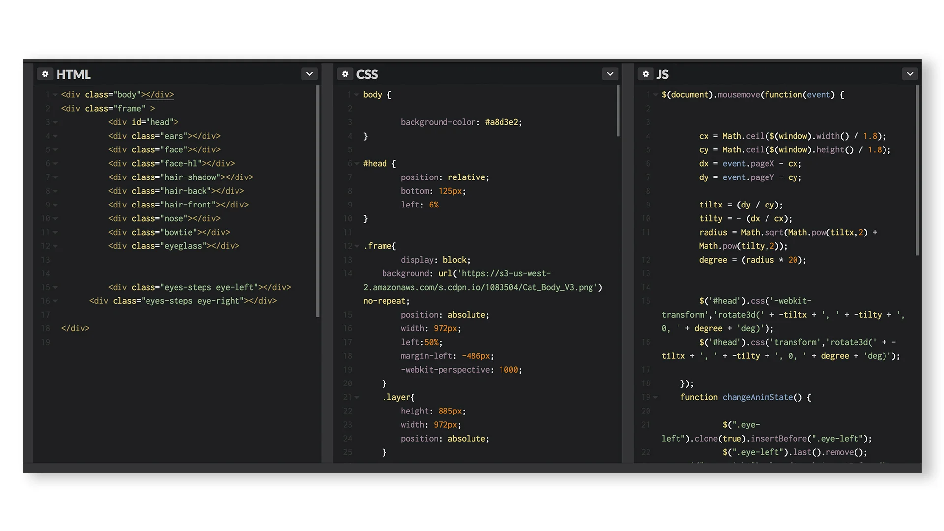This screenshot has width=944, height=531.
Task: Collapse the #head rule fold arrow
Action: tap(356, 163)
